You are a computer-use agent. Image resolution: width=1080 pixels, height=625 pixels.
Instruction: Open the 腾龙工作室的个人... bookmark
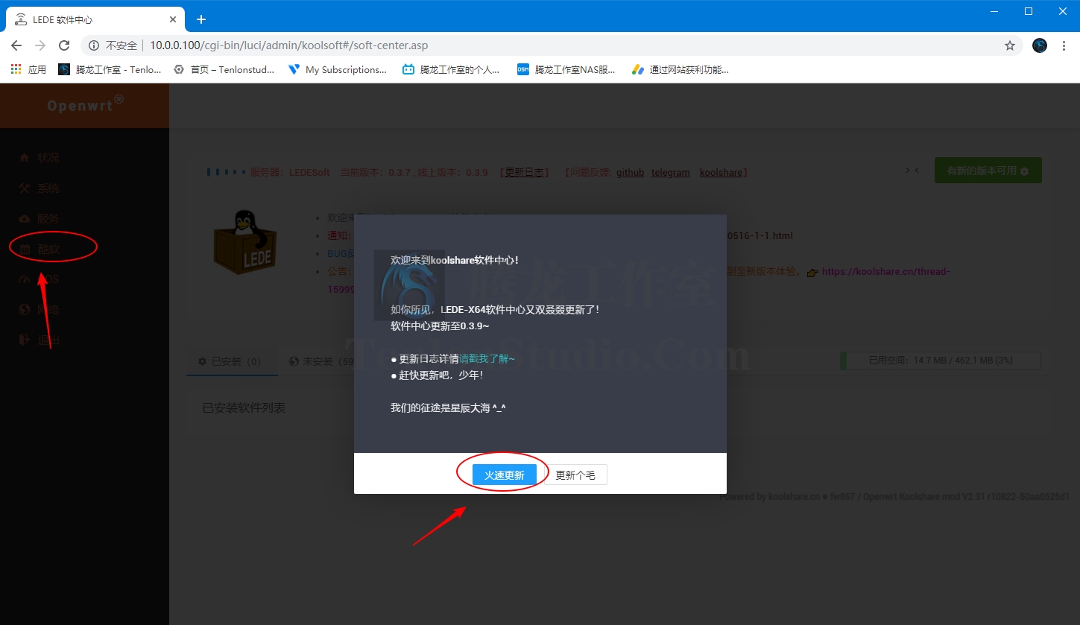pyautogui.click(x=451, y=69)
